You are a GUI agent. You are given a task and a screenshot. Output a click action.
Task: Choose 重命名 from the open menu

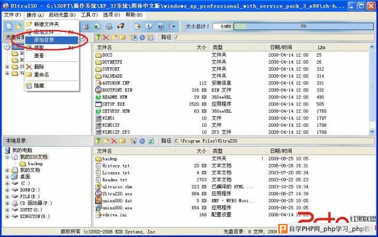pos(52,75)
